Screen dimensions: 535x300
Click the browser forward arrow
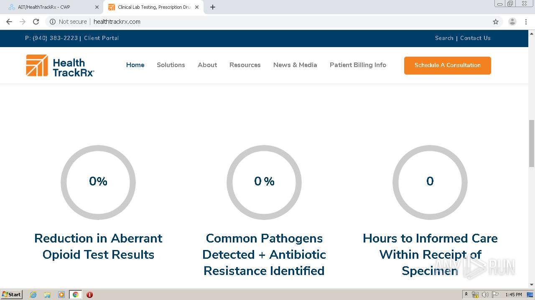[23, 22]
